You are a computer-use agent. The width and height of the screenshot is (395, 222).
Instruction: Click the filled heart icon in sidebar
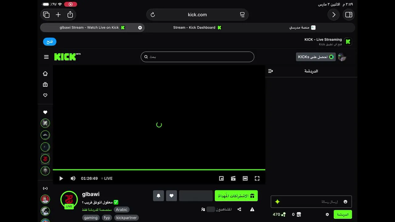45,112
